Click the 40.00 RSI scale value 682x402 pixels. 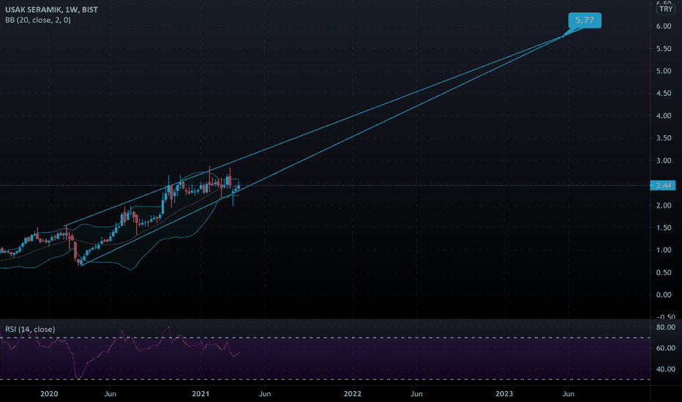point(665,369)
